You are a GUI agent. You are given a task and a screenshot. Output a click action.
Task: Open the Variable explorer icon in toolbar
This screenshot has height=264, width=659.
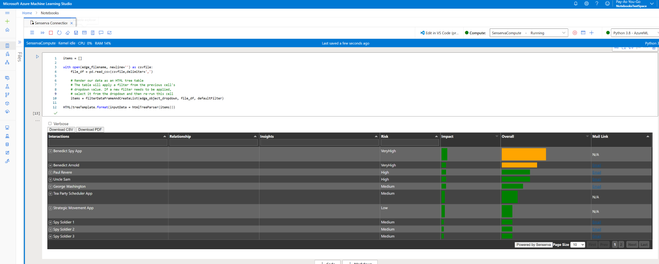[x=84, y=33]
